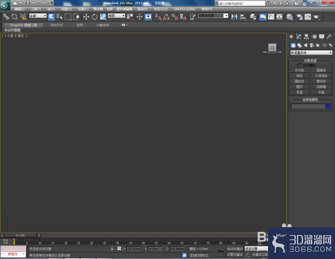Click the Unlink selection icon

[14, 17]
